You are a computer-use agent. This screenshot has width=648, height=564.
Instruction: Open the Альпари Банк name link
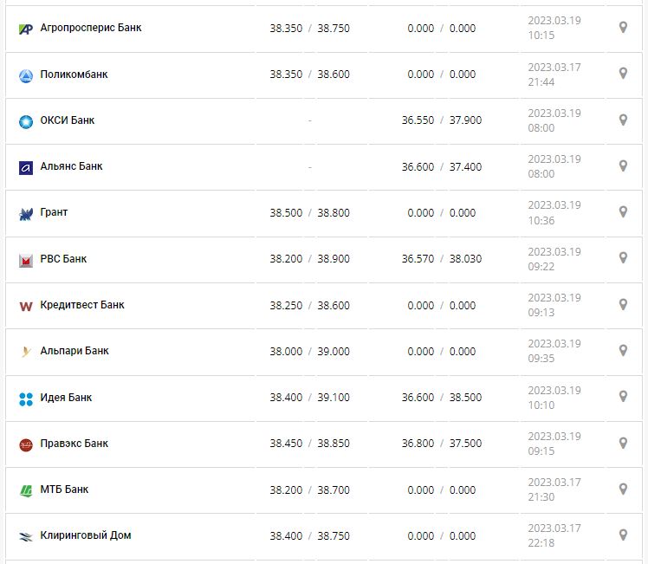point(75,351)
